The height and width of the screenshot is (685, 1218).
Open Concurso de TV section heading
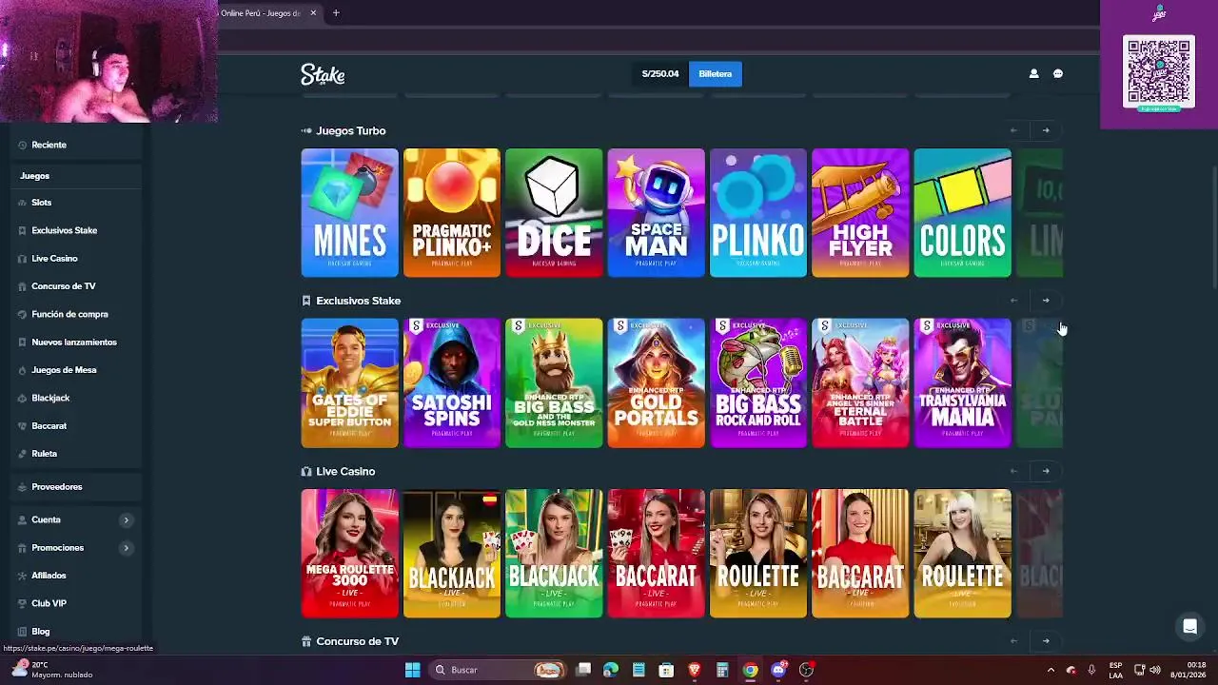[x=357, y=642]
